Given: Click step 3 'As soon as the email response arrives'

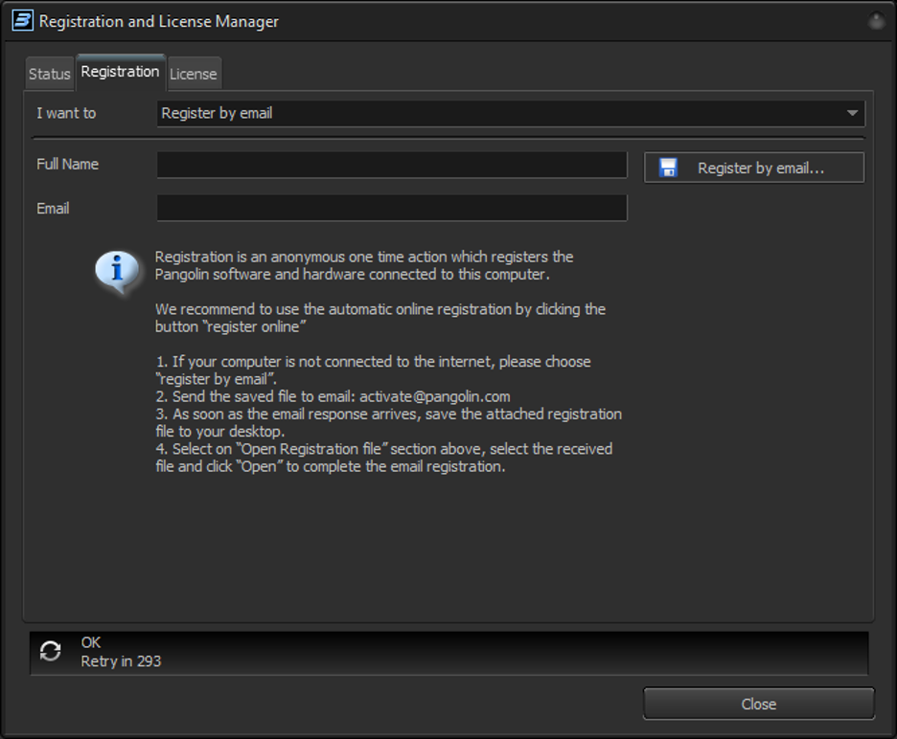Looking at the screenshot, I should pyautogui.click(x=389, y=423).
